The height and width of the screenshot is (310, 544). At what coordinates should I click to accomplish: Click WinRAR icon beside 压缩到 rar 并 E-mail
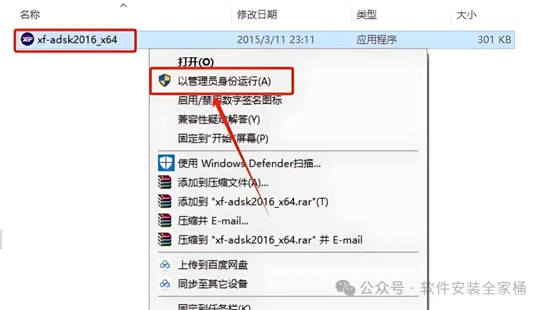click(x=164, y=239)
